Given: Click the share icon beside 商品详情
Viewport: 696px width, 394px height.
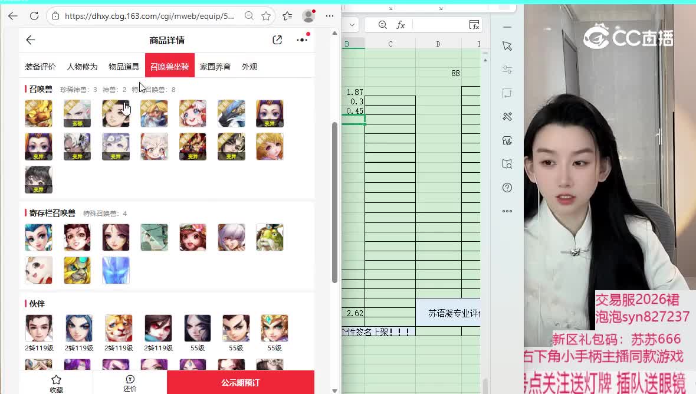Looking at the screenshot, I should click(x=277, y=40).
